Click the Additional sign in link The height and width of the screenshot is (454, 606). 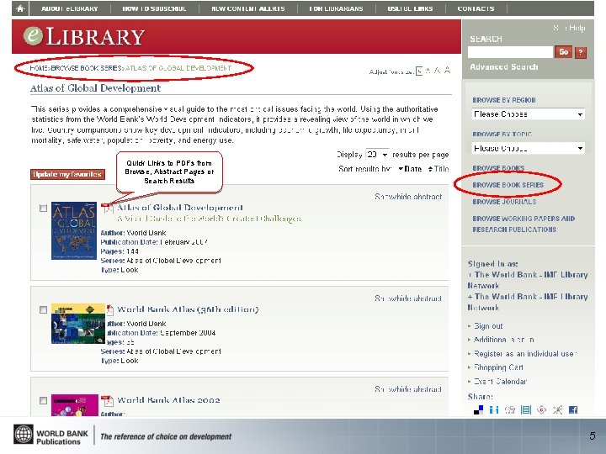(504, 340)
